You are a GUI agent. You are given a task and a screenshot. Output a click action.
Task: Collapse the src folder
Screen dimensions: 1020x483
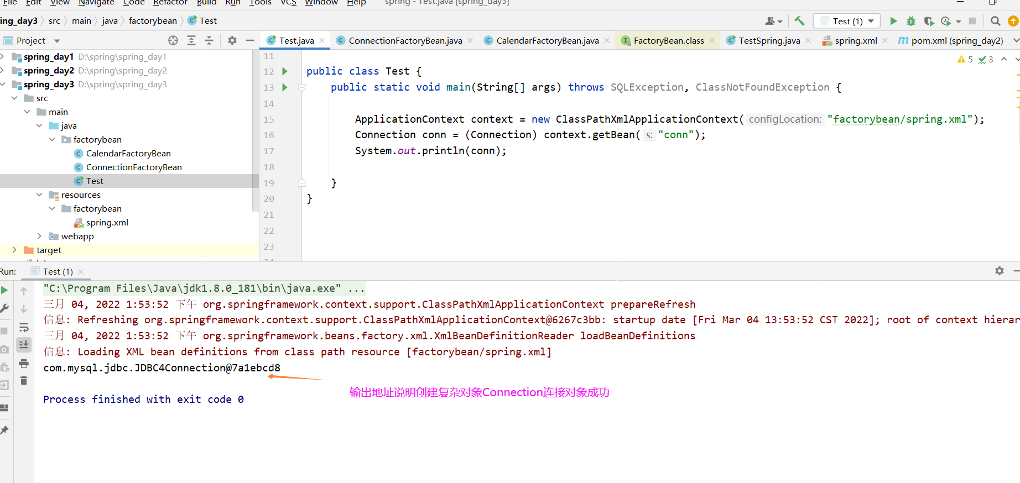pos(14,98)
